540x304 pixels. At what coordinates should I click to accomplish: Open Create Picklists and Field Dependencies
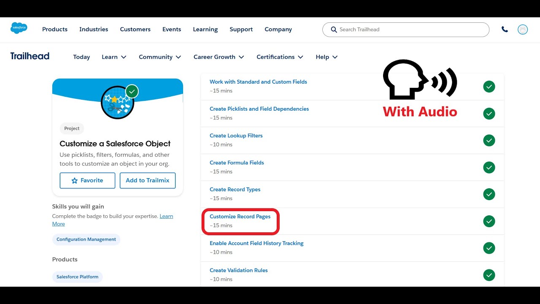[259, 109]
